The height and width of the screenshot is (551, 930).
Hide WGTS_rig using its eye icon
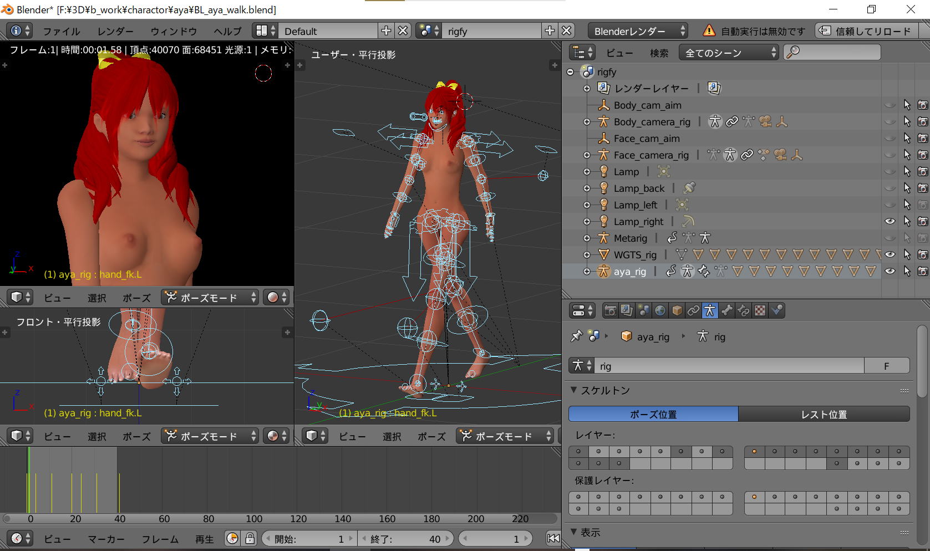[x=890, y=255]
